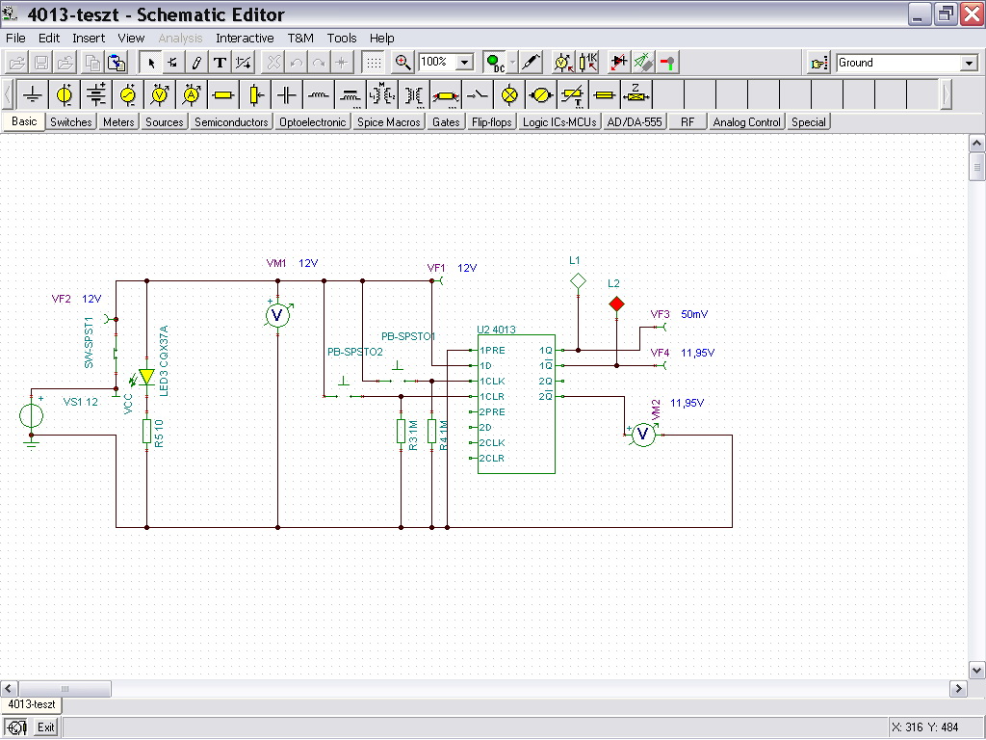Image resolution: width=986 pixels, height=740 pixels.
Task: Click the vertical scrollbar down arrow
Action: coord(976,670)
